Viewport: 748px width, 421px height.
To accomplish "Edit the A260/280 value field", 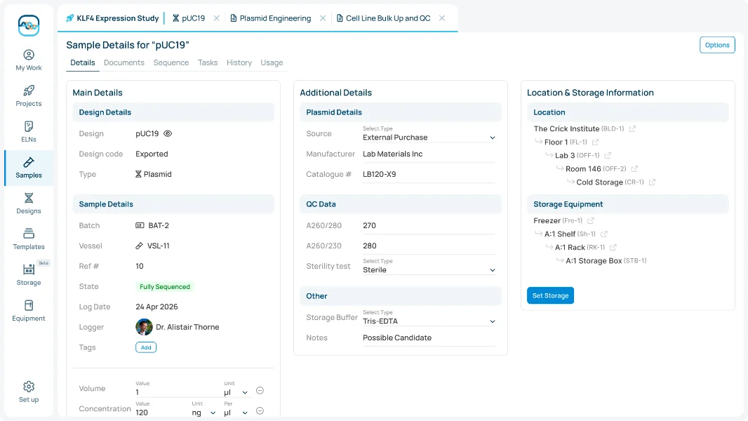I will click(x=429, y=225).
